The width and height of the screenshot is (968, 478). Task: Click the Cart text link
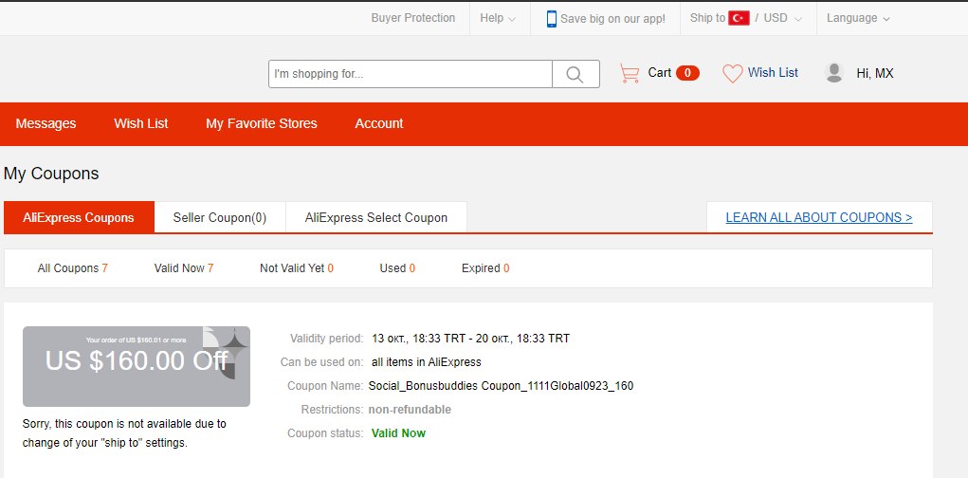(x=659, y=73)
